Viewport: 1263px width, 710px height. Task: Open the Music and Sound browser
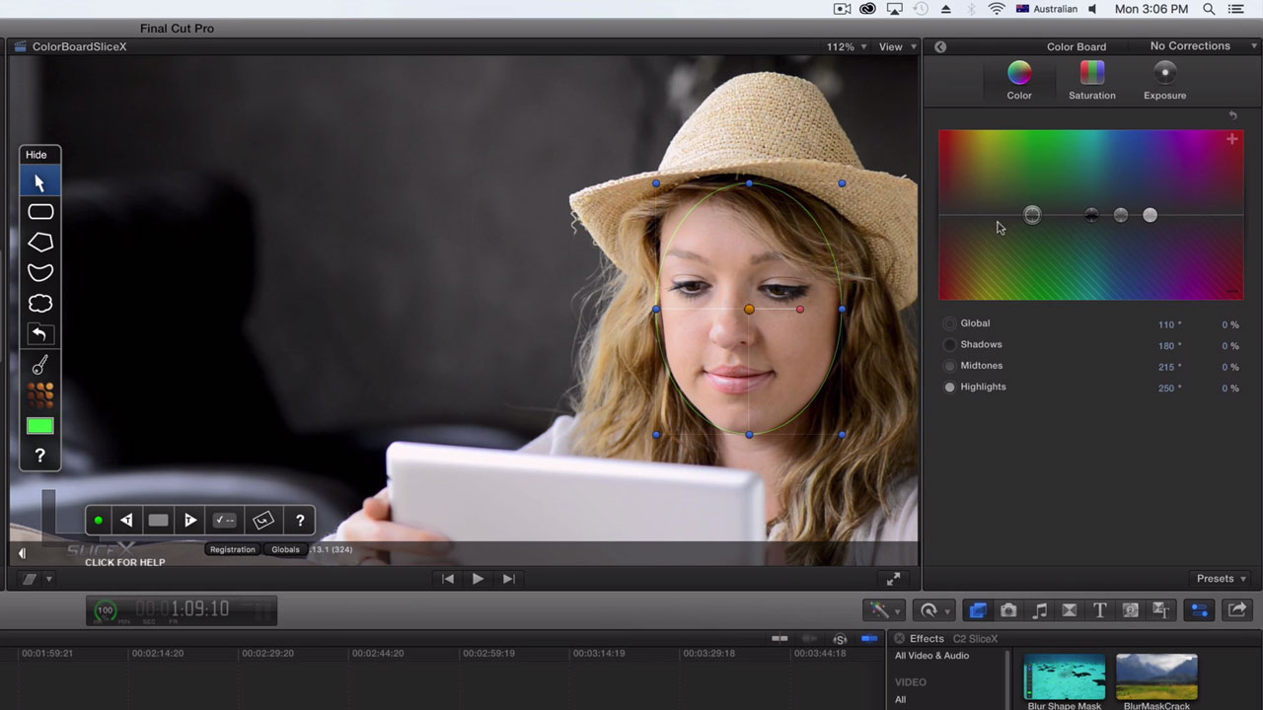1039,610
